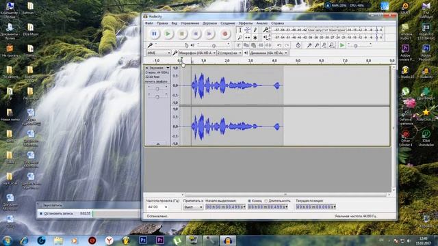The width and height of the screenshot is (438, 246).
Task: Select the Length radio button
Action: point(266,200)
